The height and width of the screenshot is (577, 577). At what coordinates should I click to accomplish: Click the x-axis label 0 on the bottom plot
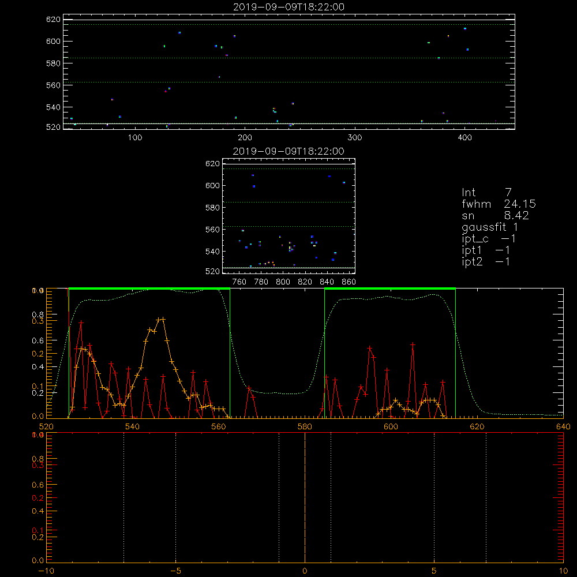305,571
